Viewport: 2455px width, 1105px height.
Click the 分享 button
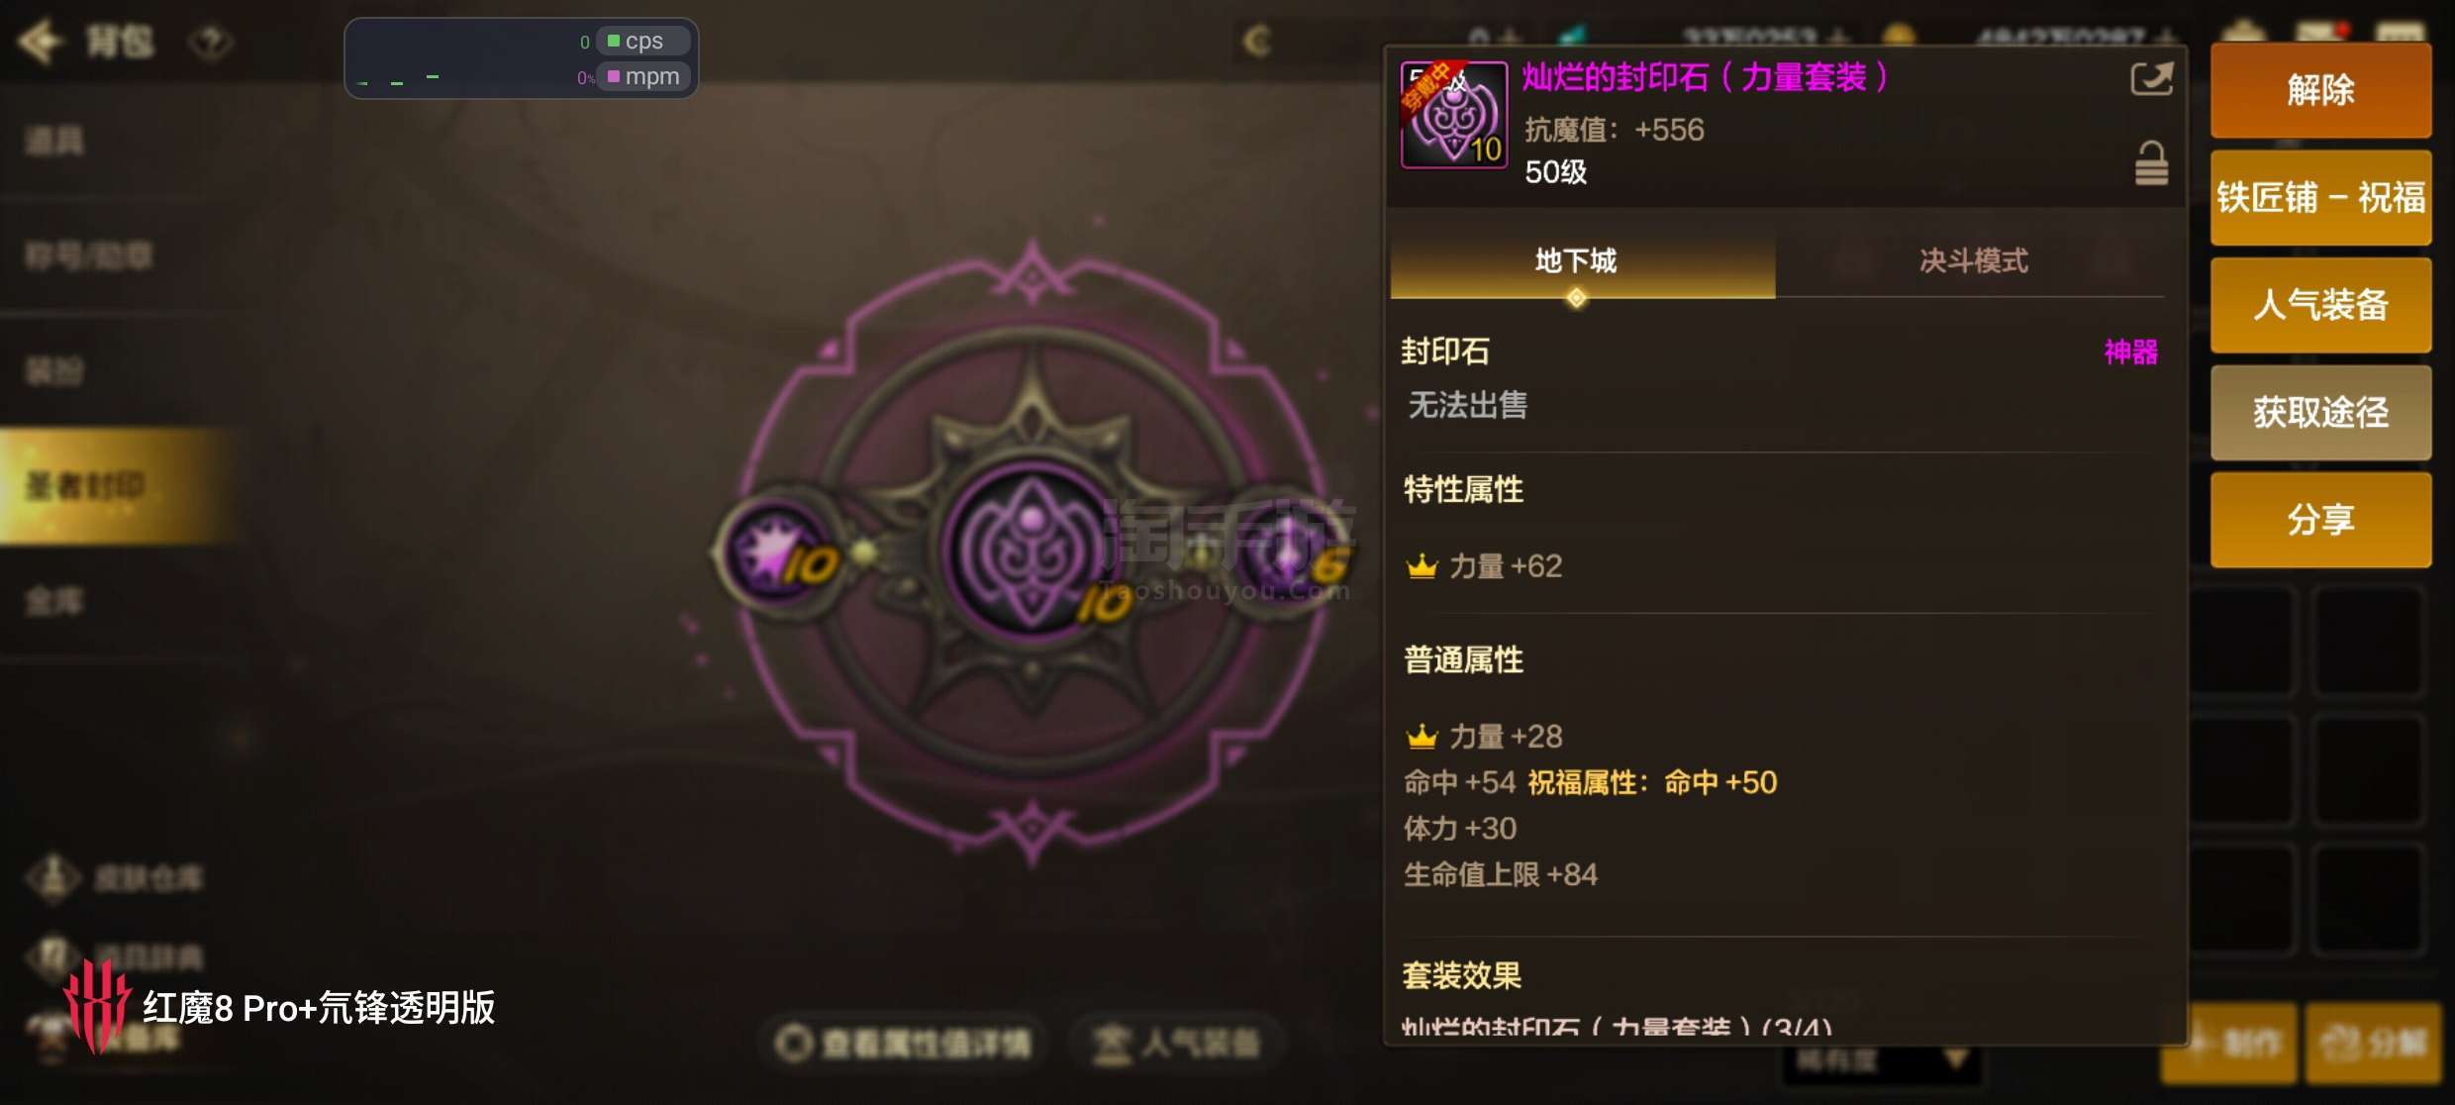[x=2320, y=519]
